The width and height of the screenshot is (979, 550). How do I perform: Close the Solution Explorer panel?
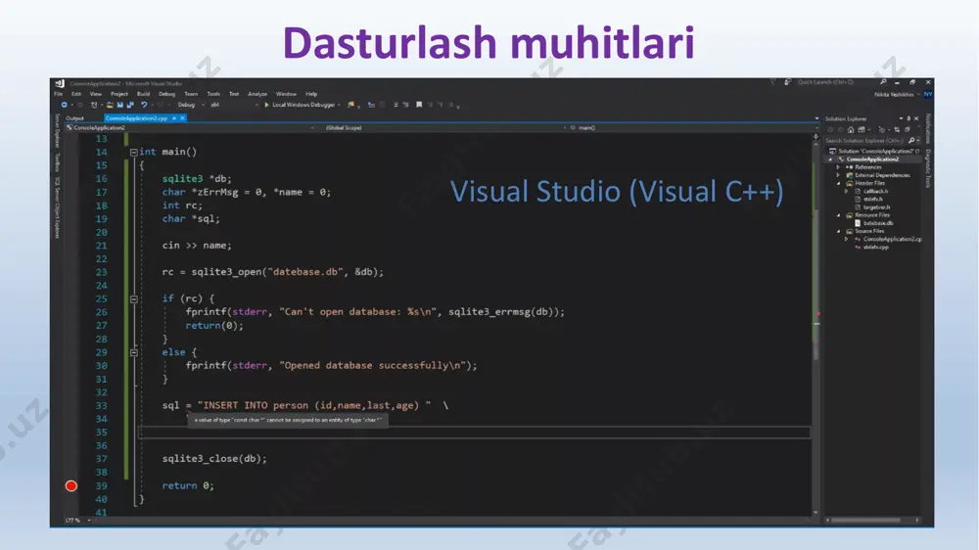[916, 118]
